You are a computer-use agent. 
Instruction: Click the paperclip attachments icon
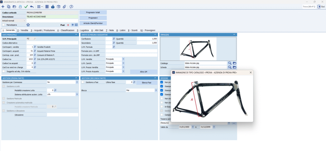tap(64, 7)
